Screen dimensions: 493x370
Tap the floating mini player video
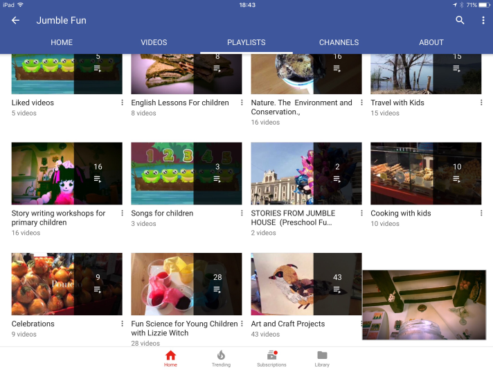click(424, 305)
